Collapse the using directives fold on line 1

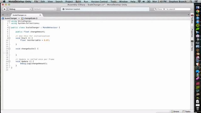[9, 21]
